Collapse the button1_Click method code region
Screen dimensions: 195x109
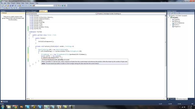[29, 46]
